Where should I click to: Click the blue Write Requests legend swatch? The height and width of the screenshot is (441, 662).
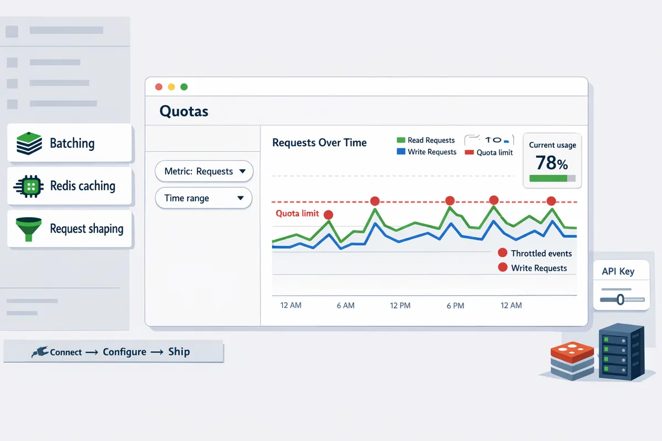coord(401,152)
